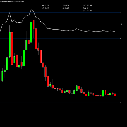Screen dimensions: 127x127
Task: Click the OC: 32.08 readout
Action: pos(87,6)
